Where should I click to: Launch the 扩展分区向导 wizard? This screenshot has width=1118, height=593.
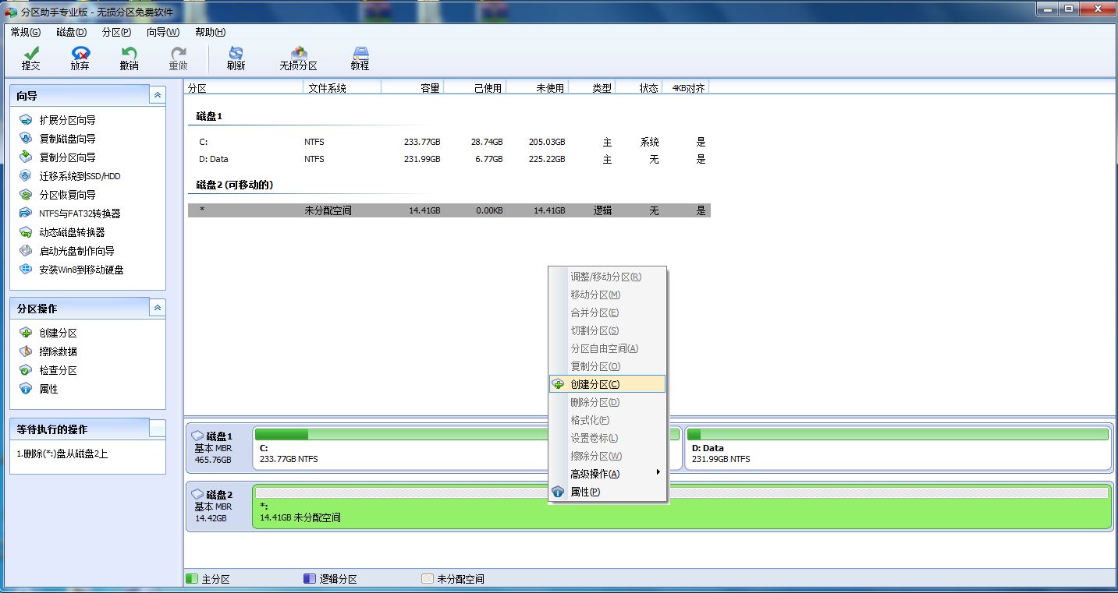[67, 120]
